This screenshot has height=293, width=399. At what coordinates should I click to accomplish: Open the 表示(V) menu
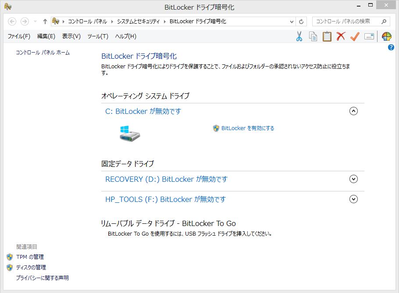(x=71, y=36)
